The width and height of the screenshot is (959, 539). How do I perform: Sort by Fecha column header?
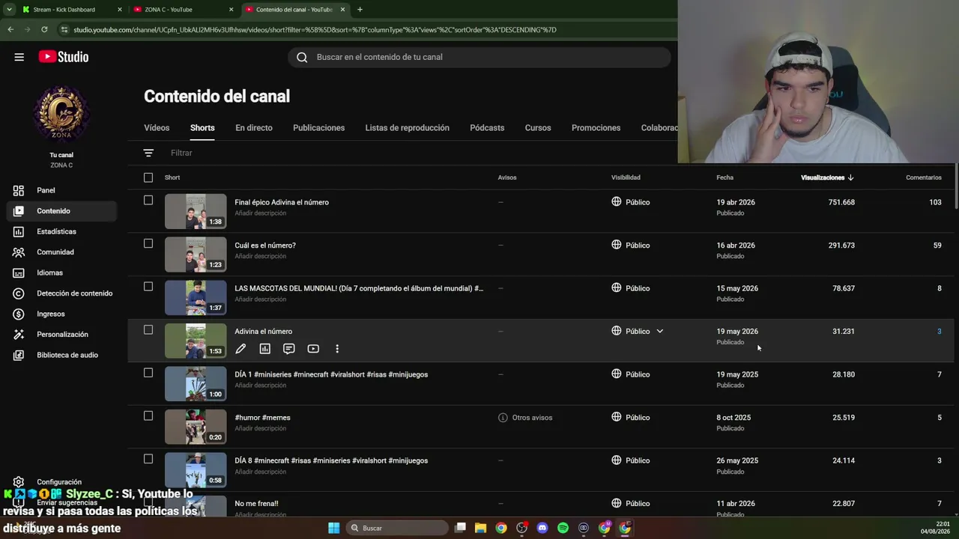724,177
